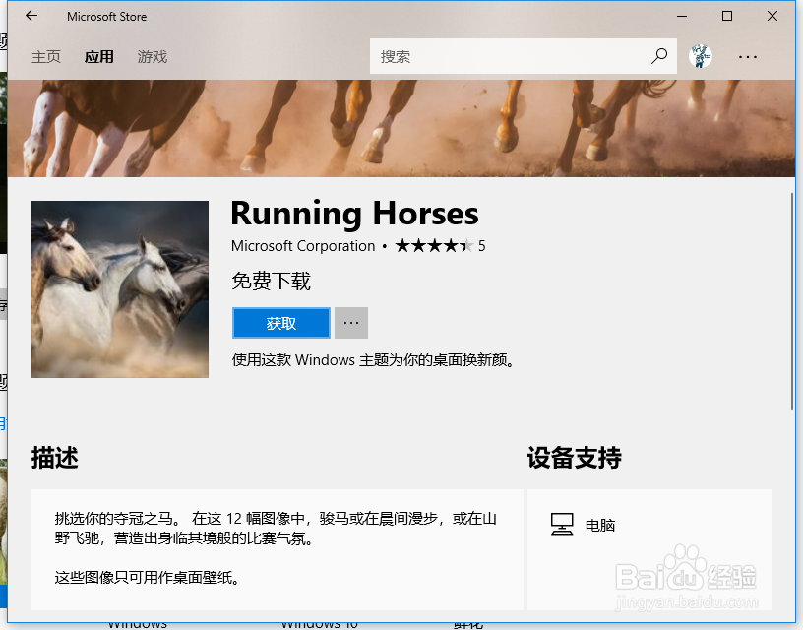The height and width of the screenshot is (630, 803).
Task: Click the Microsoft Corporation publisher link
Action: coord(303,246)
